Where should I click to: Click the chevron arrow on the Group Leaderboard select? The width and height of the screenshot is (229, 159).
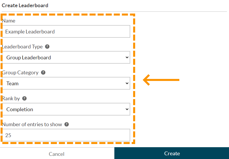pos(127,58)
